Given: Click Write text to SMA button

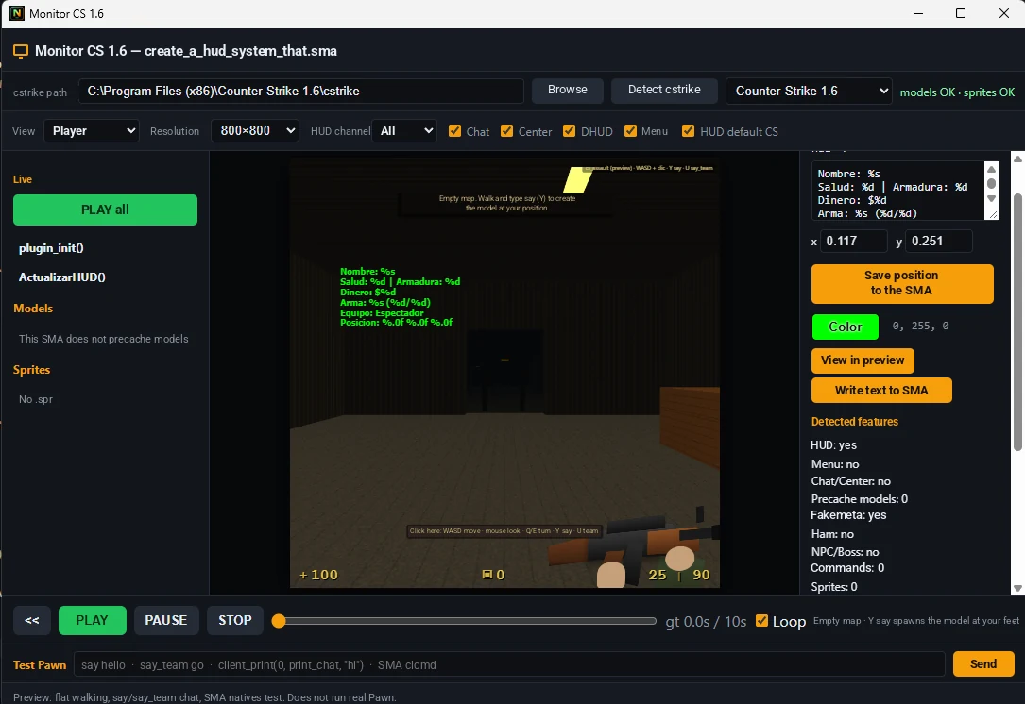Looking at the screenshot, I should click(881, 391).
